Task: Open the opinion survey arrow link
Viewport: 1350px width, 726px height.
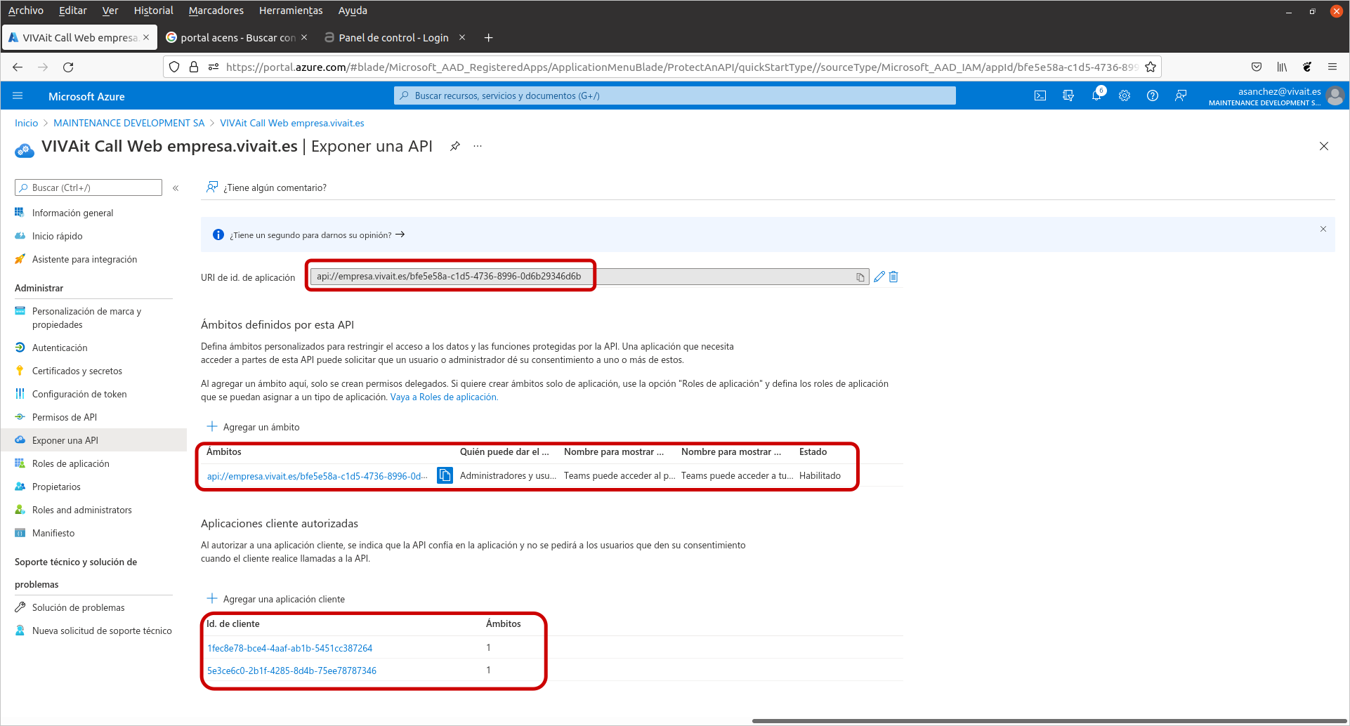Action: point(400,235)
